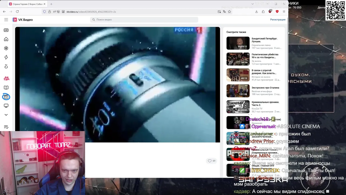Click the main video player frame

pos(118,84)
